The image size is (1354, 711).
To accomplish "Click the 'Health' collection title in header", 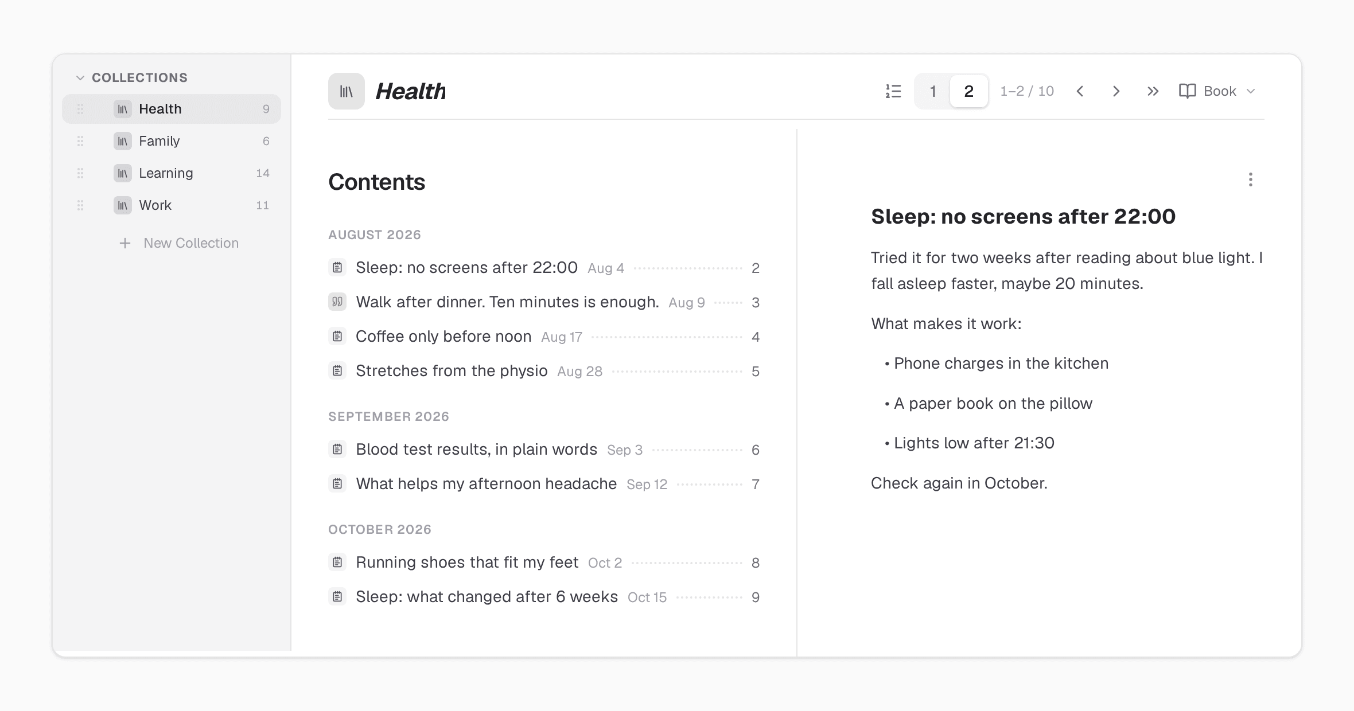I will coord(411,91).
